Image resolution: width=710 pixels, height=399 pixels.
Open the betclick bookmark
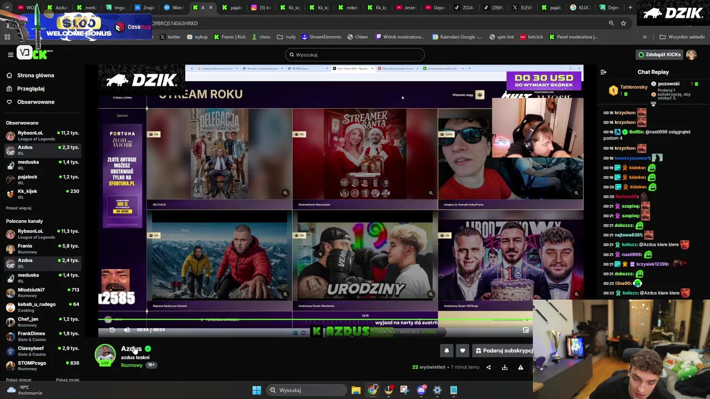click(531, 37)
